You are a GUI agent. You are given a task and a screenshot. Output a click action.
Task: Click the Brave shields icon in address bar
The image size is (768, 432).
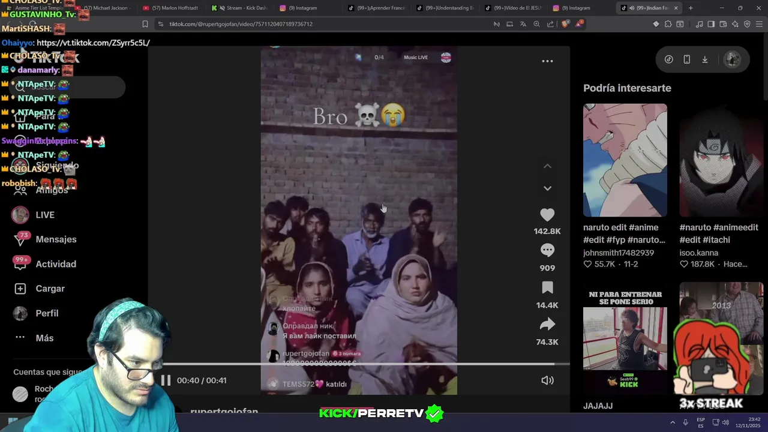tap(565, 24)
